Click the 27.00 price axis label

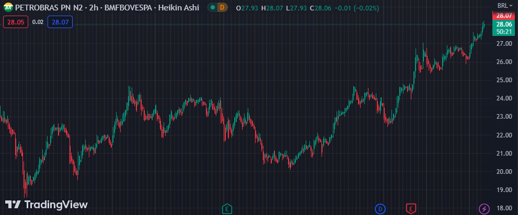504,43
